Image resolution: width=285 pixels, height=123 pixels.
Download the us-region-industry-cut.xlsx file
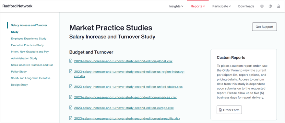coord(129,74)
